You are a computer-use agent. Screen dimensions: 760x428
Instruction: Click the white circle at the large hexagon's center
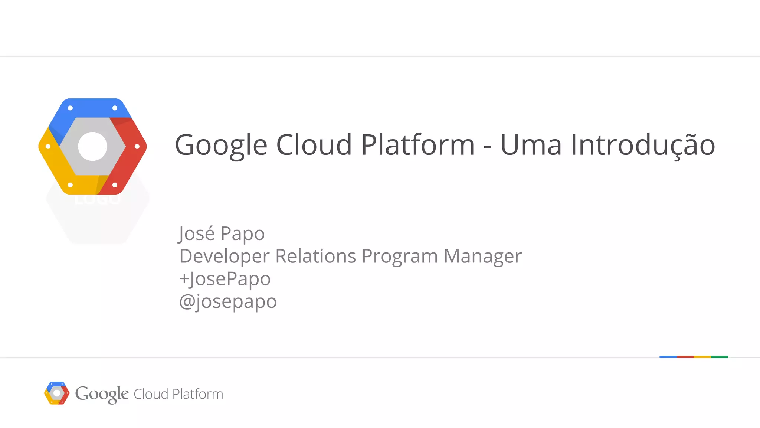click(92, 146)
